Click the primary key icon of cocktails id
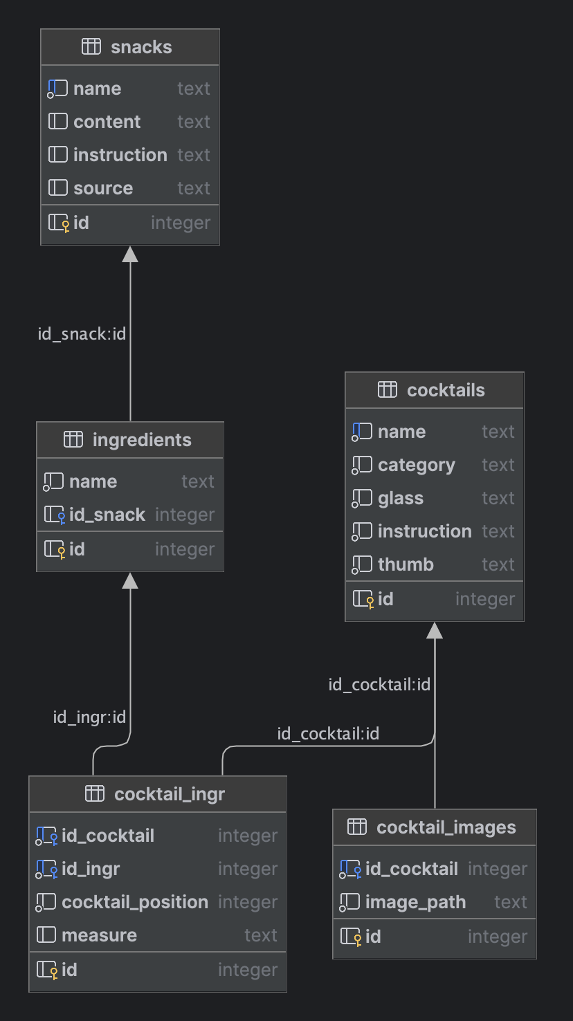Image resolution: width=573 pixels, height=1021 pixels. point(363,600)
